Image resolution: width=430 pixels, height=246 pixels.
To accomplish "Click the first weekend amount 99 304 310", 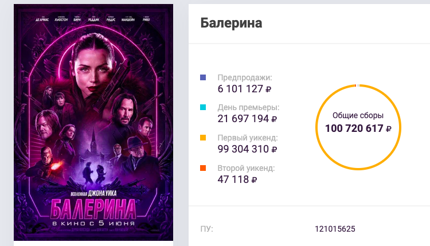I will coord(243,149).
